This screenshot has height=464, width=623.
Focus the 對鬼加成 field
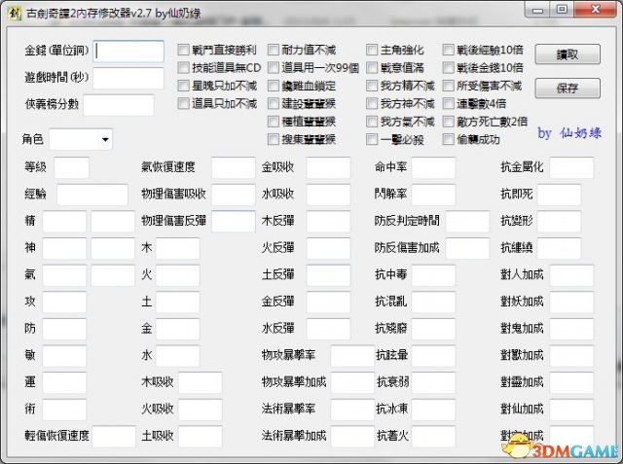point(571,329)
